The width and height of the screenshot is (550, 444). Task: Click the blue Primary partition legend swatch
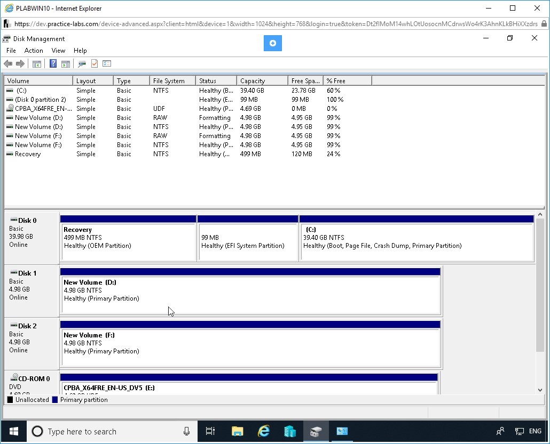click(54, 400)
